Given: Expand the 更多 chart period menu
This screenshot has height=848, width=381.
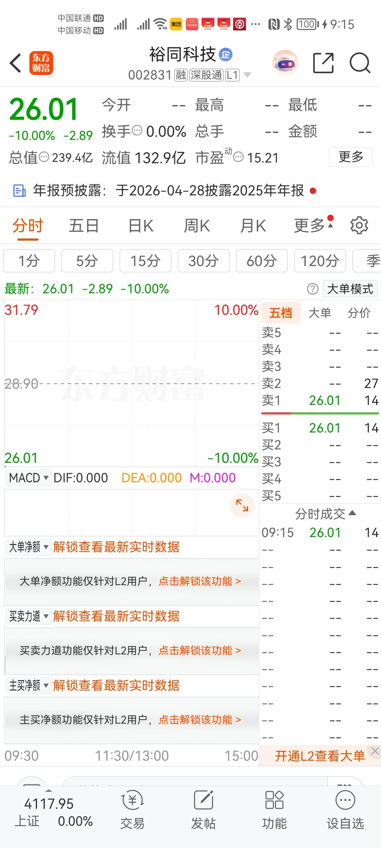Looking at the screenshot, I should coord(314,225).
